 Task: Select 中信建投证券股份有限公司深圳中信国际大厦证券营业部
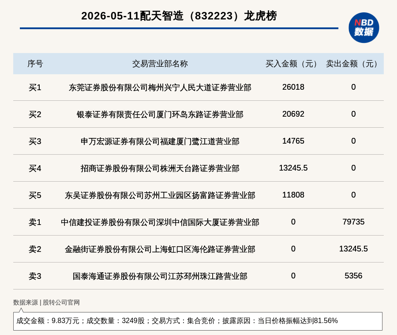point(160,222)
